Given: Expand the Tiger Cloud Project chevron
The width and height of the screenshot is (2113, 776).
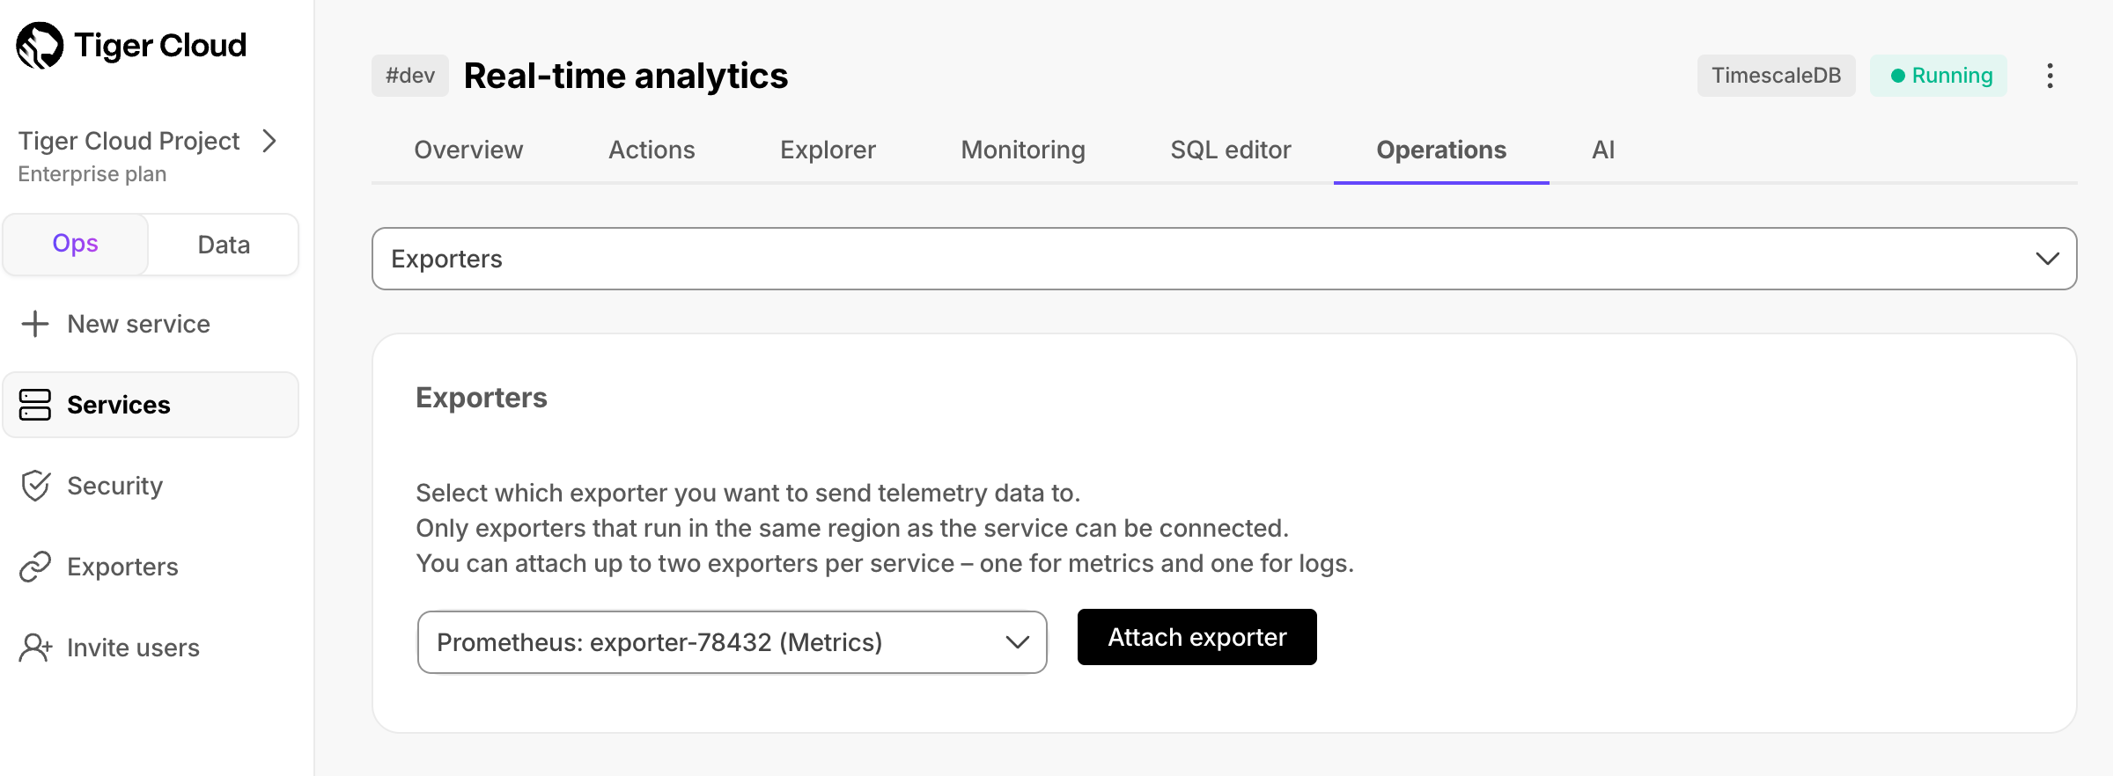Looking at the screenshot, I should point(270,141).
